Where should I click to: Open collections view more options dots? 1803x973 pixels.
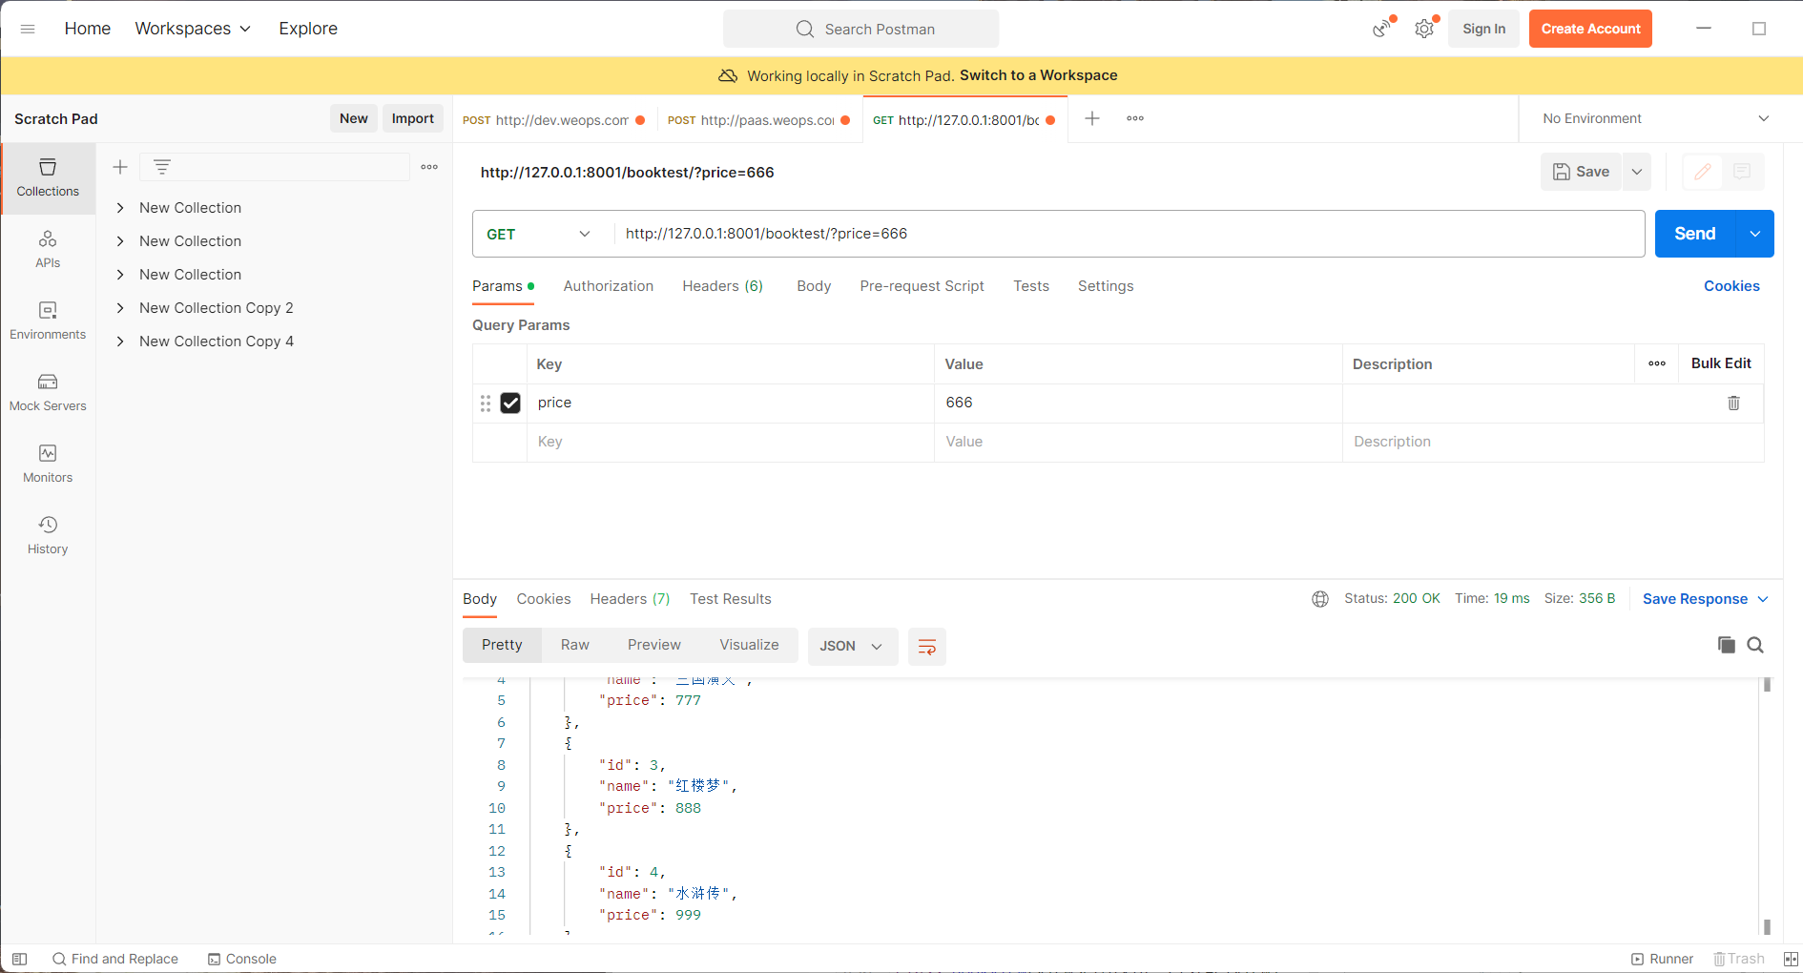coord(429,167)
